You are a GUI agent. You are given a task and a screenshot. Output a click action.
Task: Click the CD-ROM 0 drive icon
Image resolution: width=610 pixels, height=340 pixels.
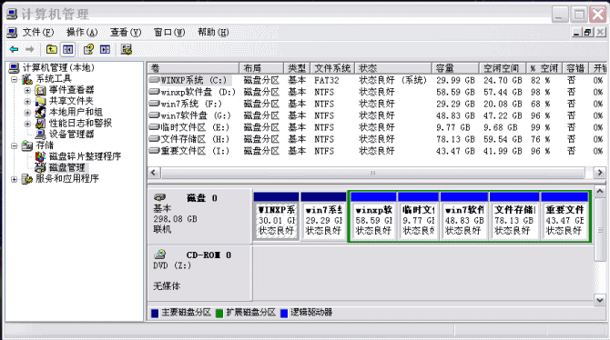[160, 255]
